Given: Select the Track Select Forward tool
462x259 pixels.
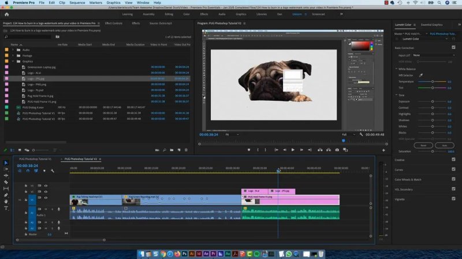Looking at the screenshot, I should 6,169.
